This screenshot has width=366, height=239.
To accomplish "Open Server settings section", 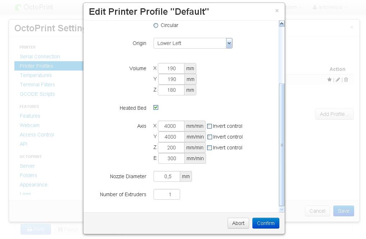I will coord(27,166).
